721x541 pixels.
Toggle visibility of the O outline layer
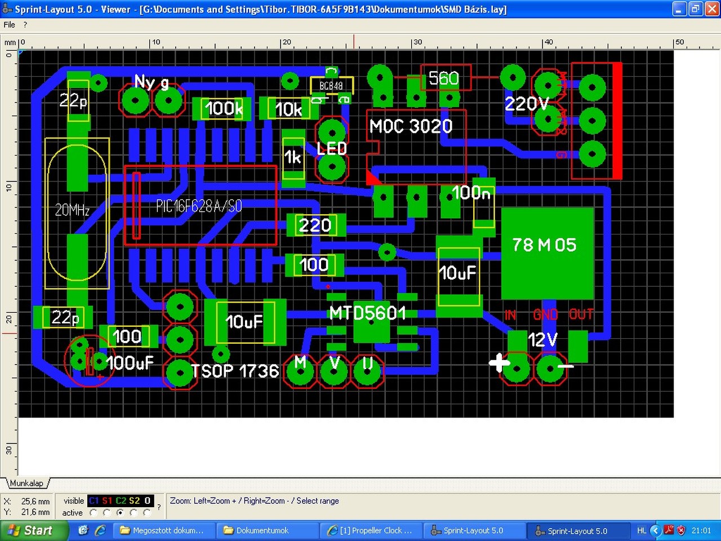click(147, 500)
